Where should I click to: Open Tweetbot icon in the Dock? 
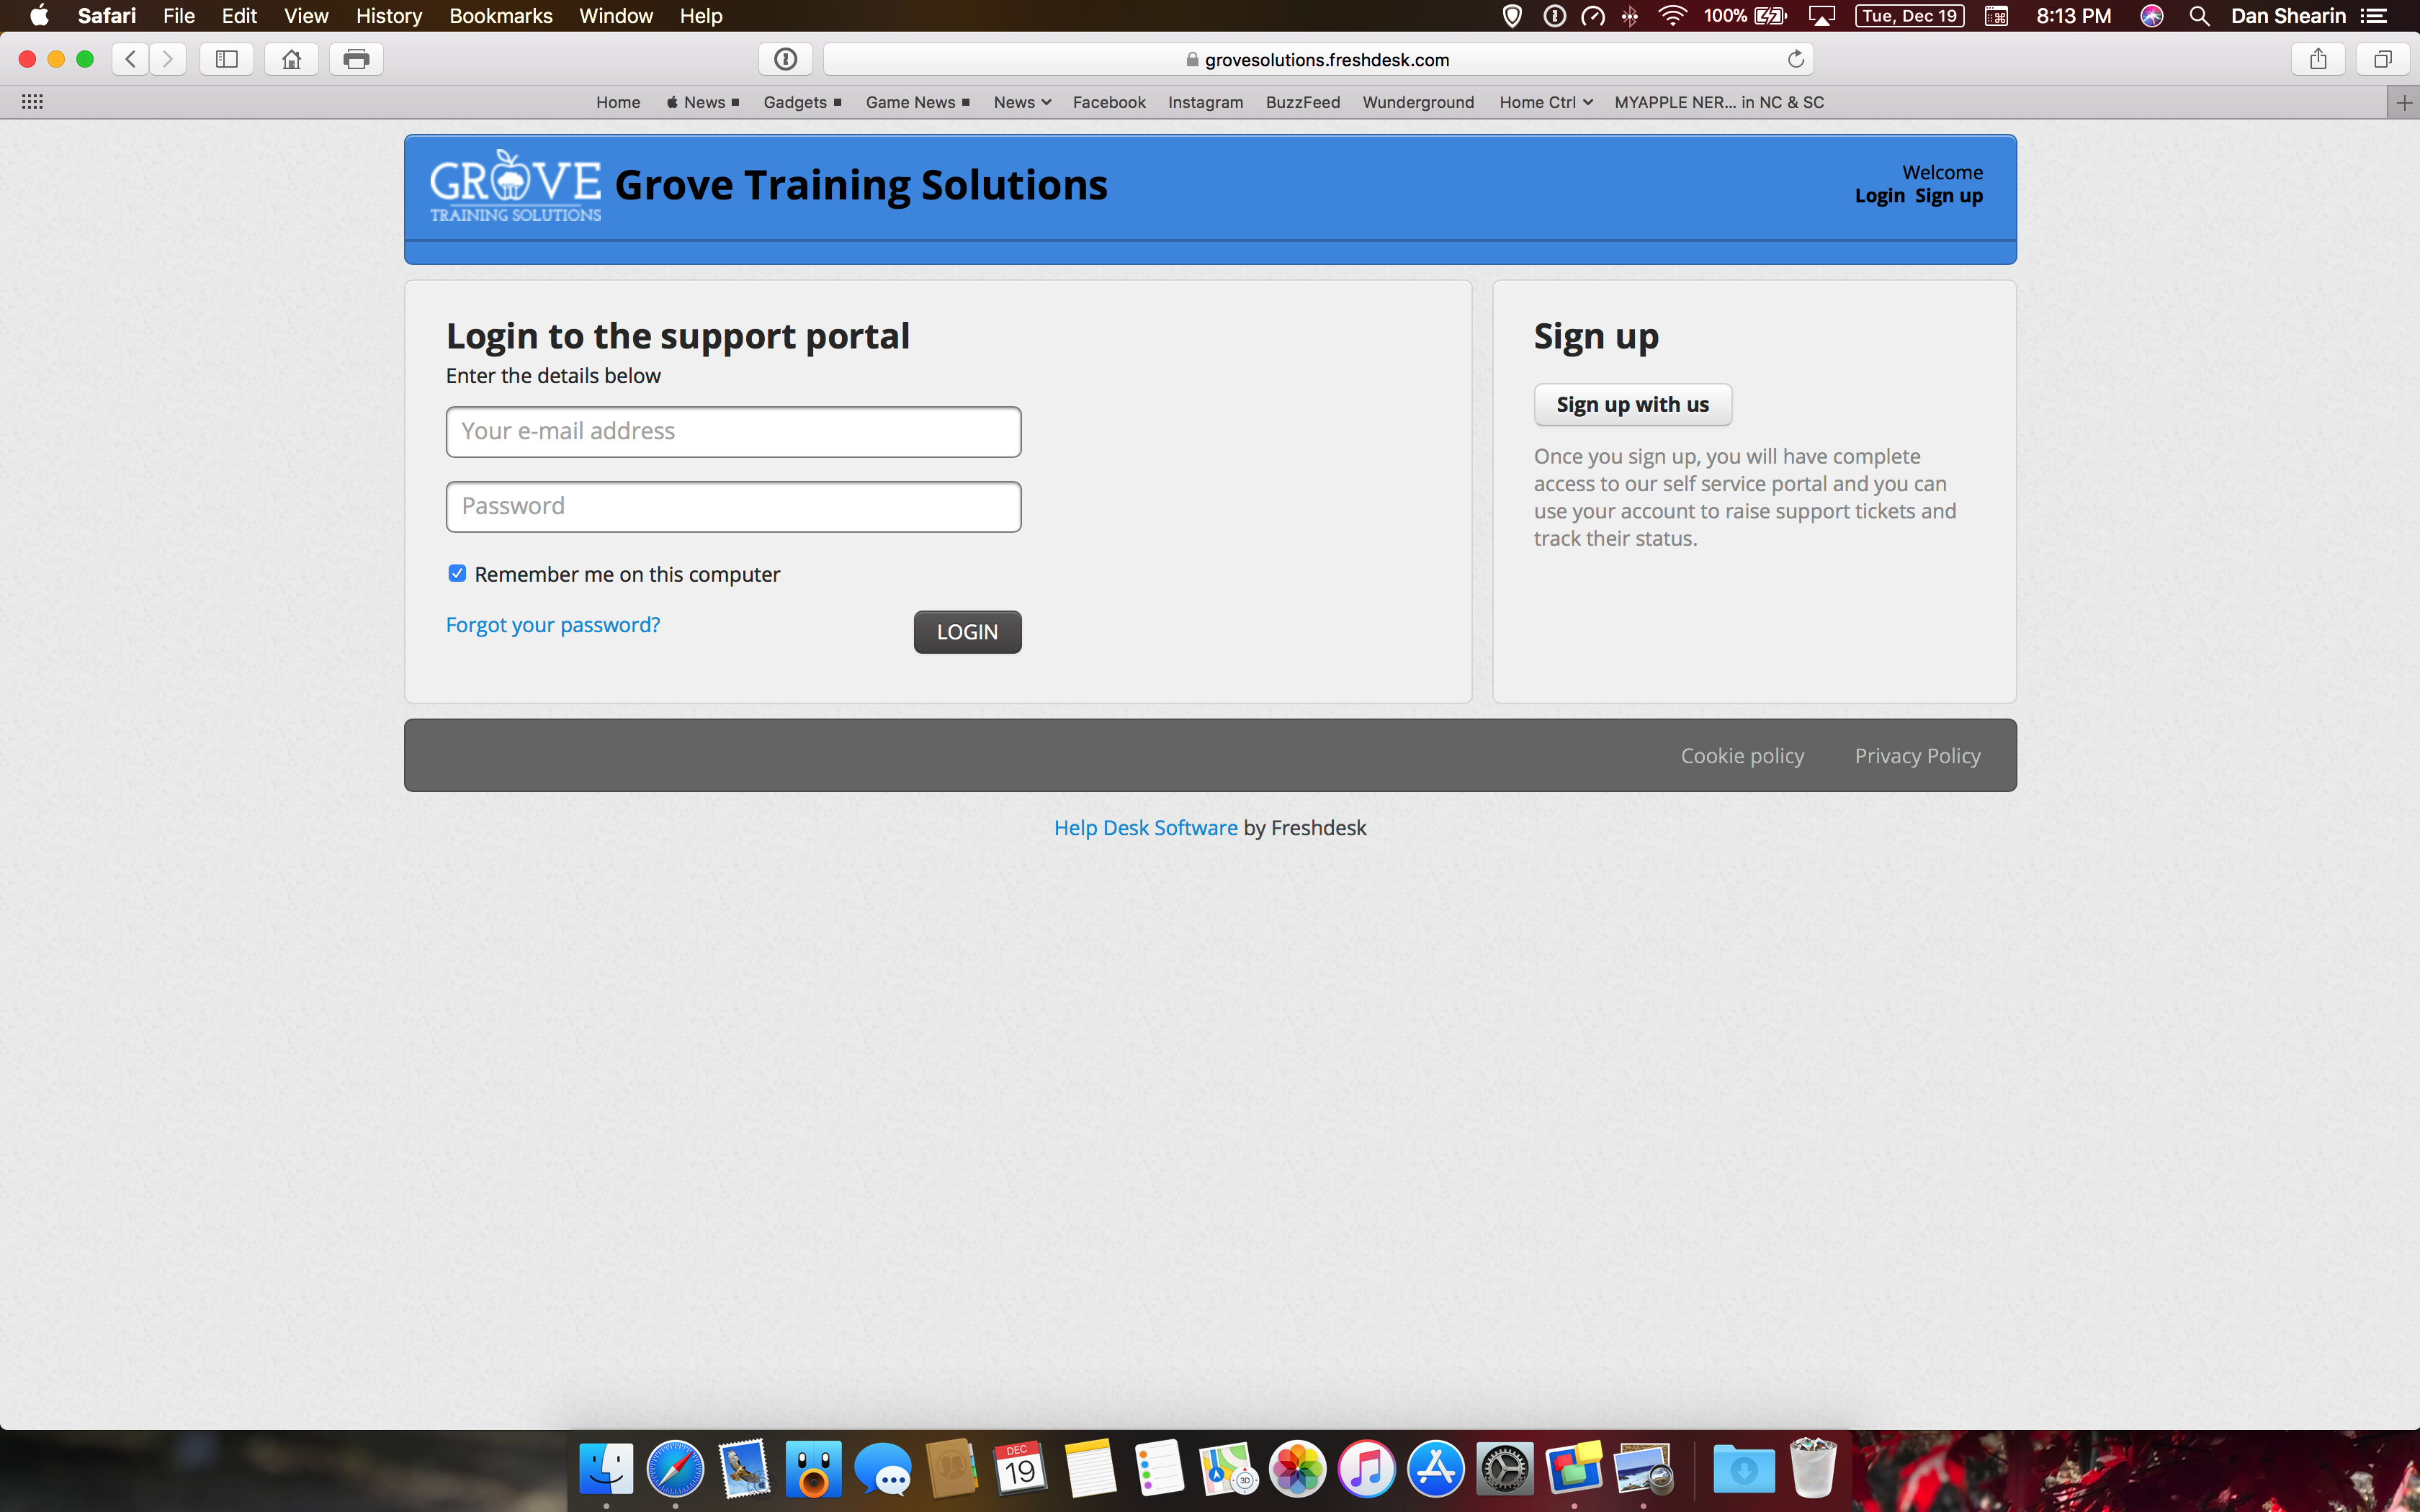813,1470
